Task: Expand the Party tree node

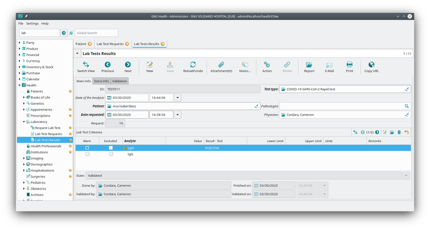Action: point(19,43)
